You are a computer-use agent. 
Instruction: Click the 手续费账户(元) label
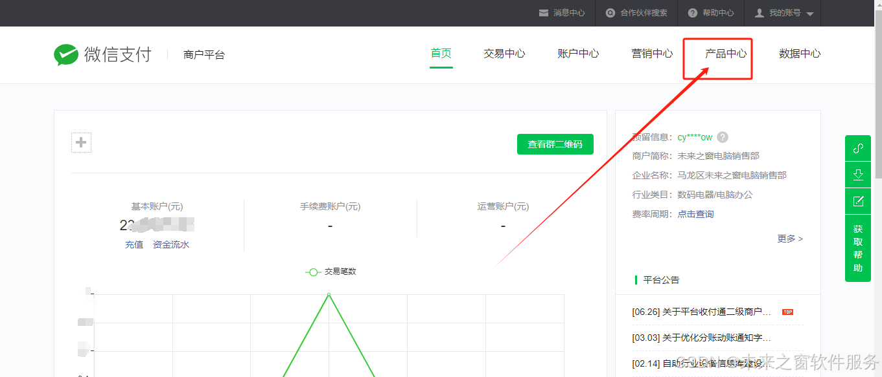330,207
